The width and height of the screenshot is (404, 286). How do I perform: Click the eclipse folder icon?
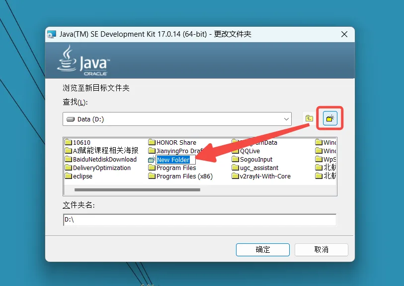68,176
